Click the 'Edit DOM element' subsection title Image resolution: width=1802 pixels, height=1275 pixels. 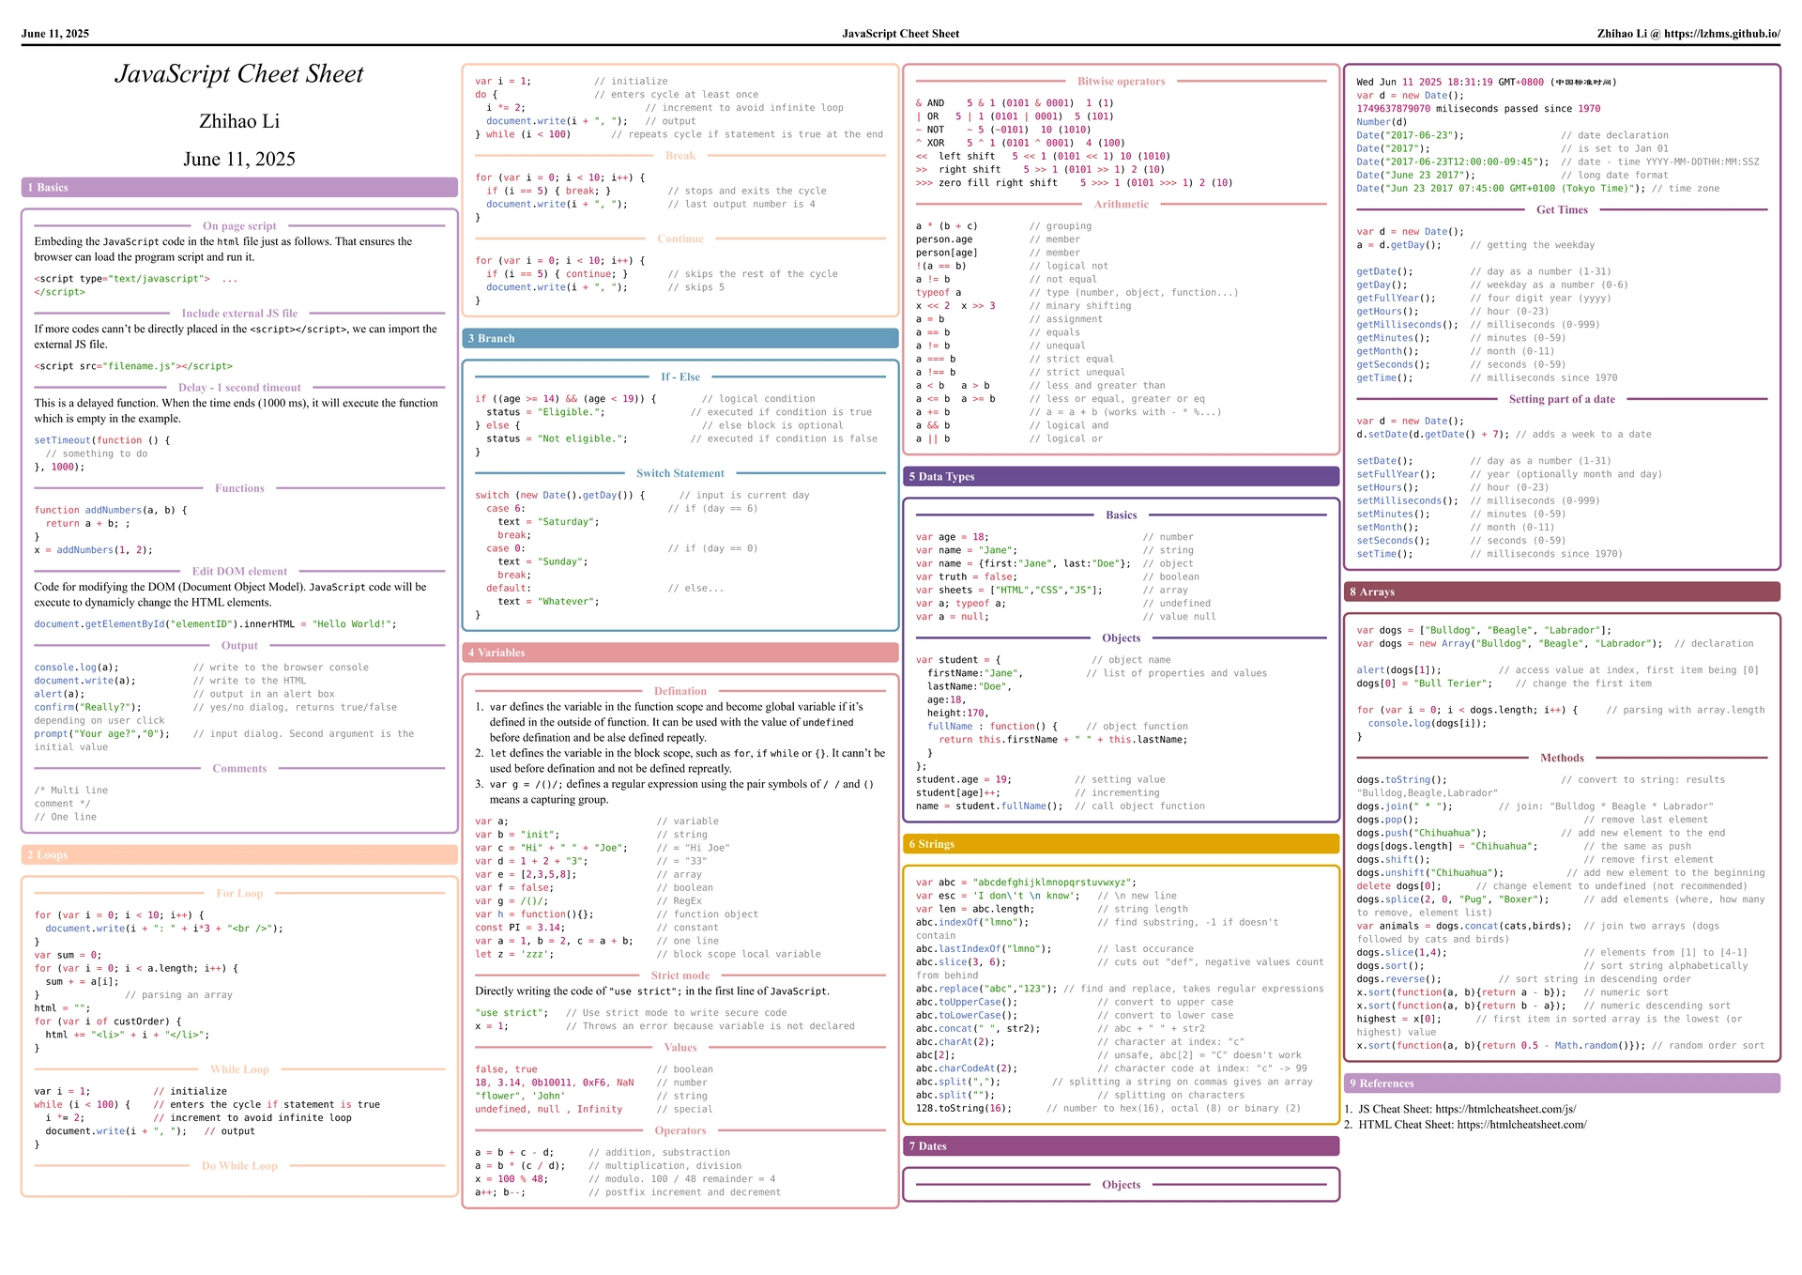[239, 571]
